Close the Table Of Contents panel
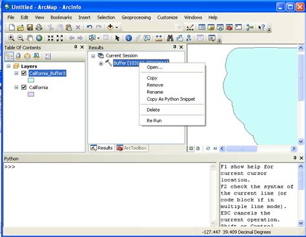The width and height of the screenshot is (306, 237). tap(82, 47)
